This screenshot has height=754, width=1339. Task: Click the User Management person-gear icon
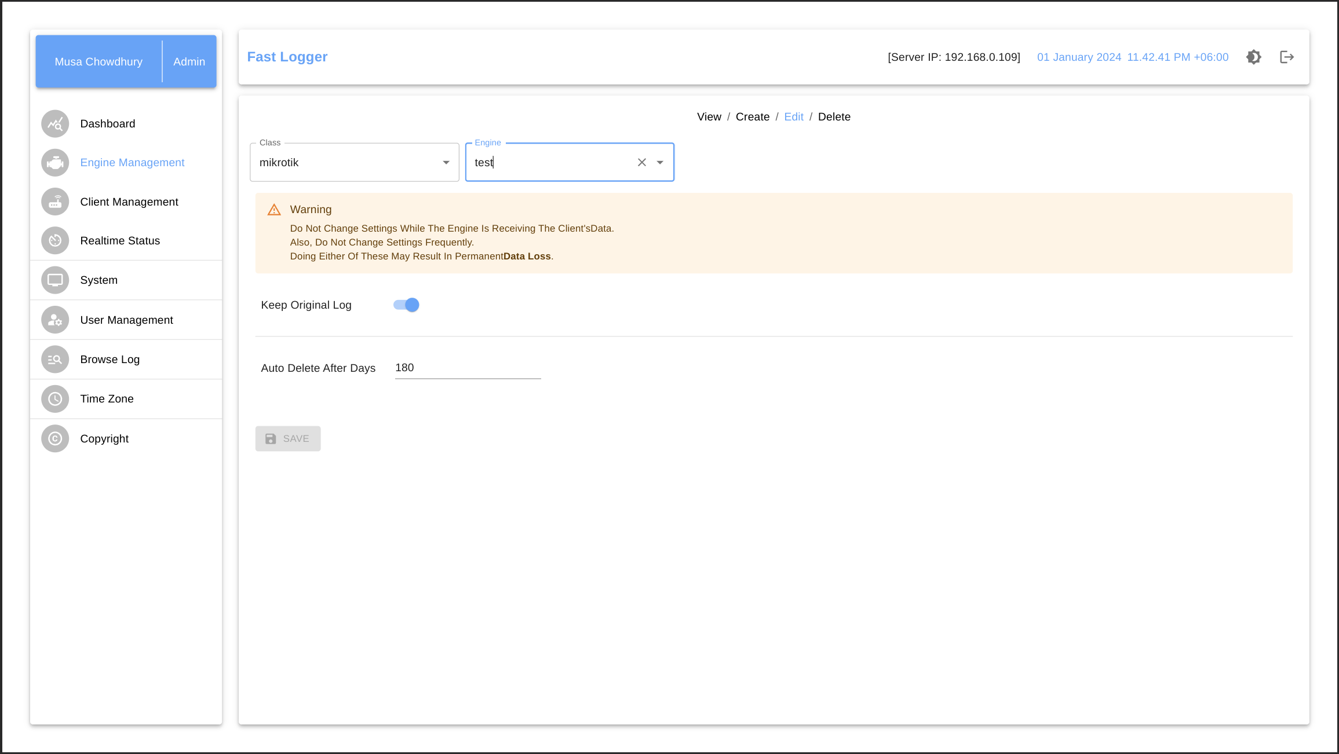point(55,320)
